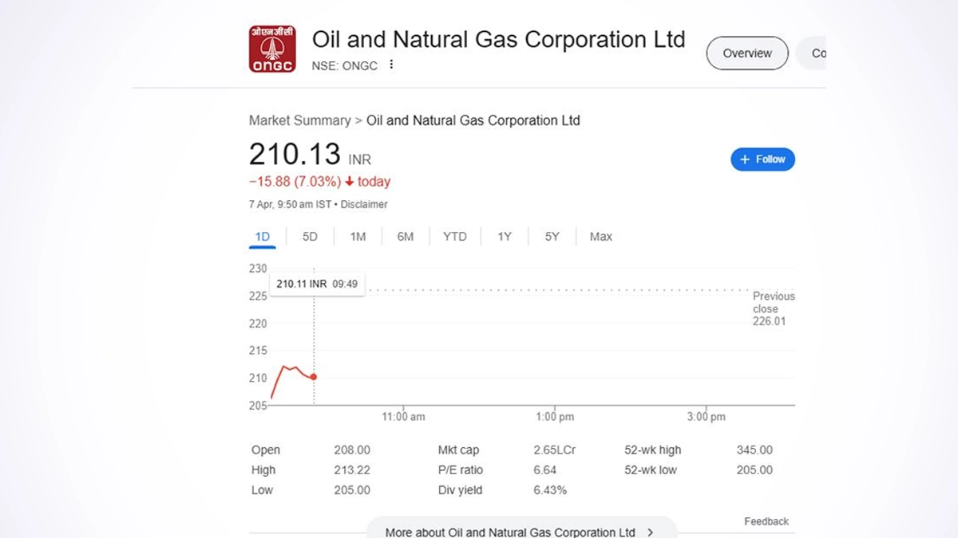Switch chart to 5D range

[310, 237]
